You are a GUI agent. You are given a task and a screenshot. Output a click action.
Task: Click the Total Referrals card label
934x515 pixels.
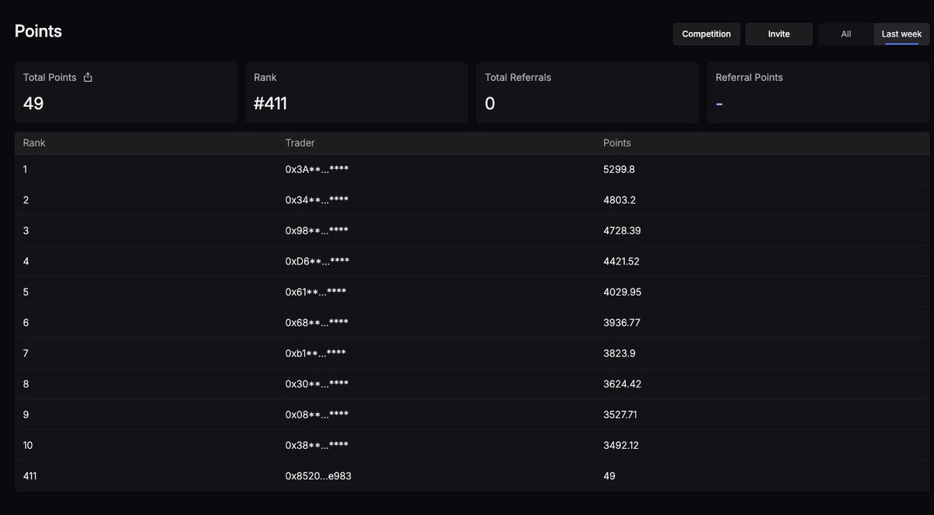coord(518,77)
